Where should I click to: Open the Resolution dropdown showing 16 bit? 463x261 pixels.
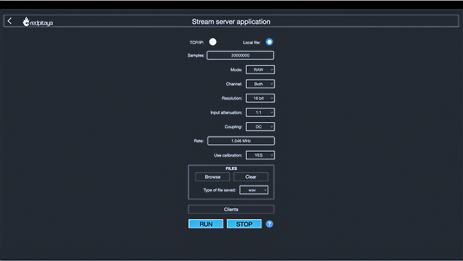coord(260,98)
